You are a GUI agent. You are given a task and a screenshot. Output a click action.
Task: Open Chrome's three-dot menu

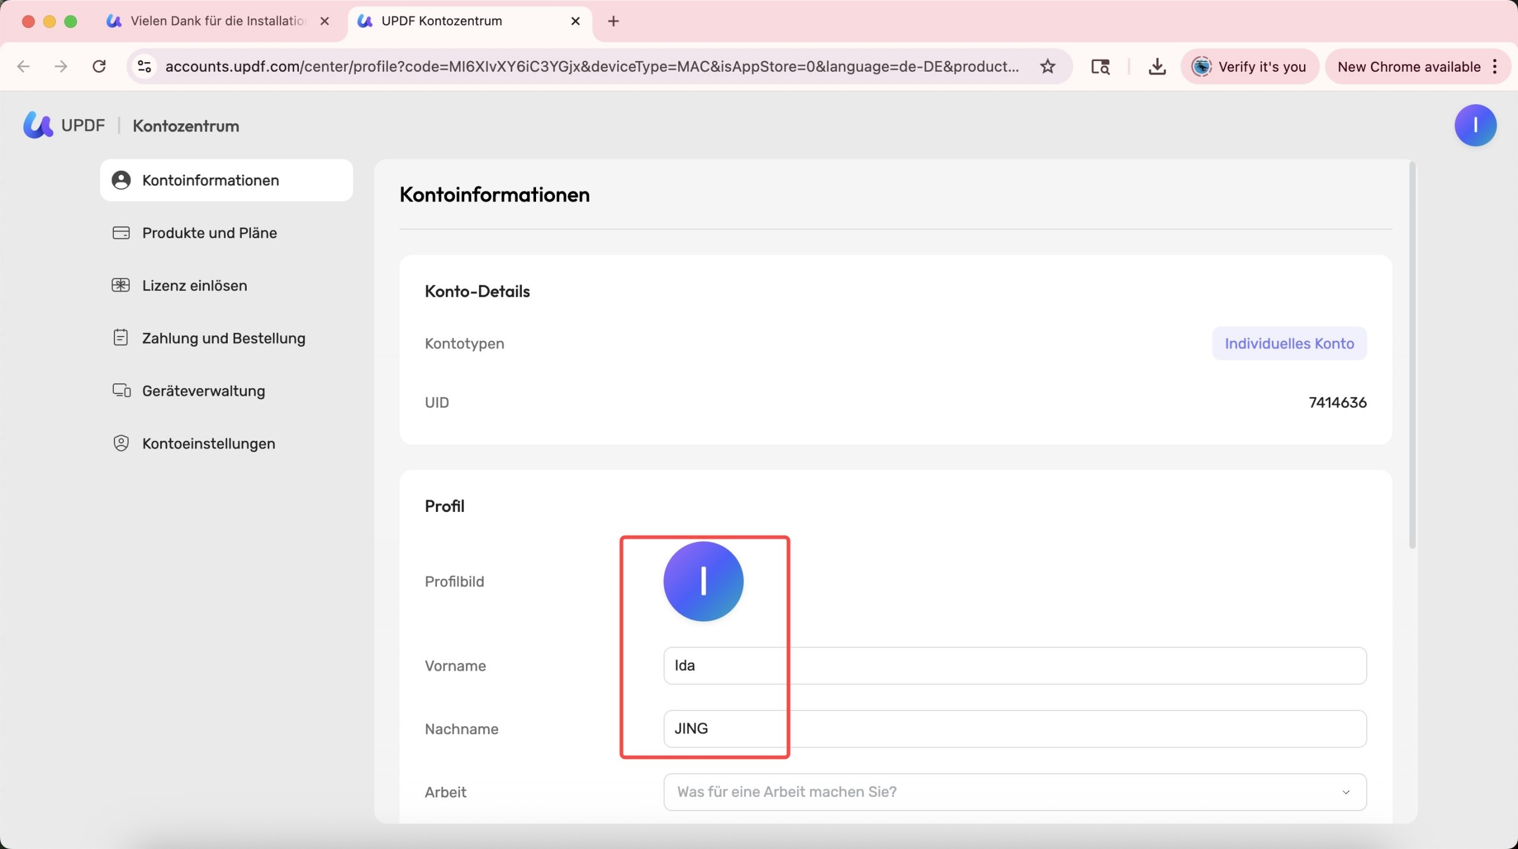[x=1495, y=66]
